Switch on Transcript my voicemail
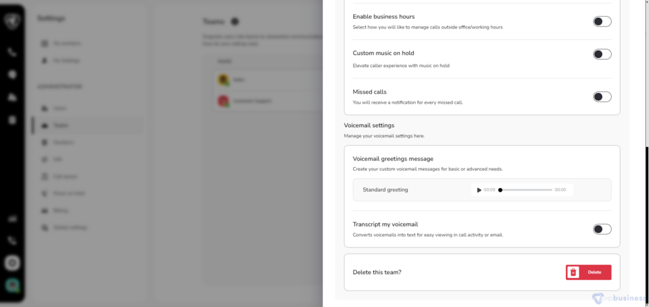 tap(602, 229)
